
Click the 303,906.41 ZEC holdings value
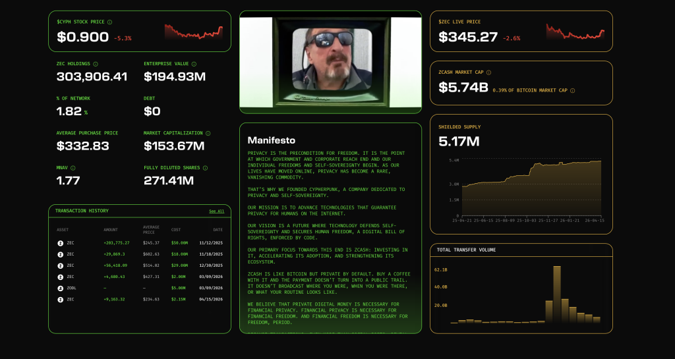[x=92, y=76]
